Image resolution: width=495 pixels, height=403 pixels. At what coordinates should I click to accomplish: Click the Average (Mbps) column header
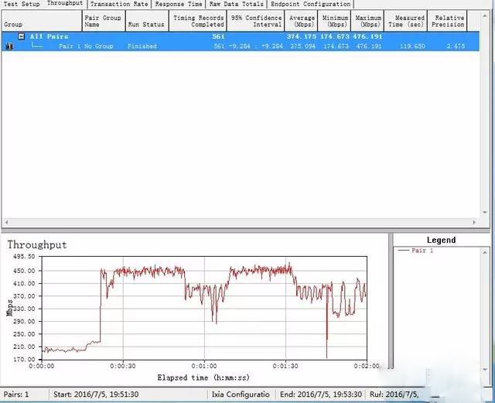pyautogui.click(x=301, y=21)
